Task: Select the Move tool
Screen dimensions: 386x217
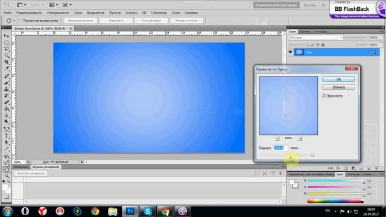Action: (x=7, y=36)
